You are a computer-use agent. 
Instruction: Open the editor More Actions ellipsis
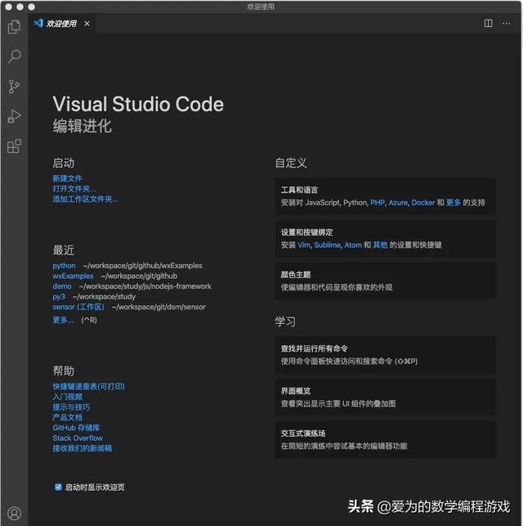(507, 24)
